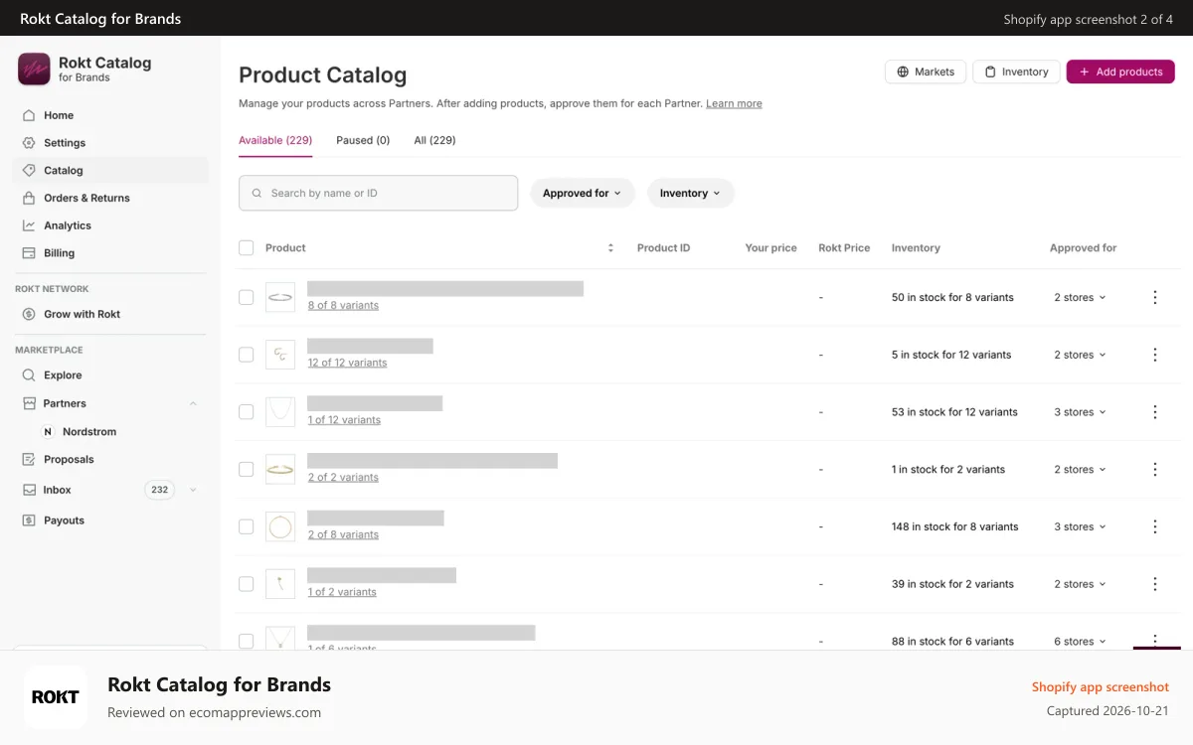
Task: Switch to the Available (229) tab
Action: (275, 140)
